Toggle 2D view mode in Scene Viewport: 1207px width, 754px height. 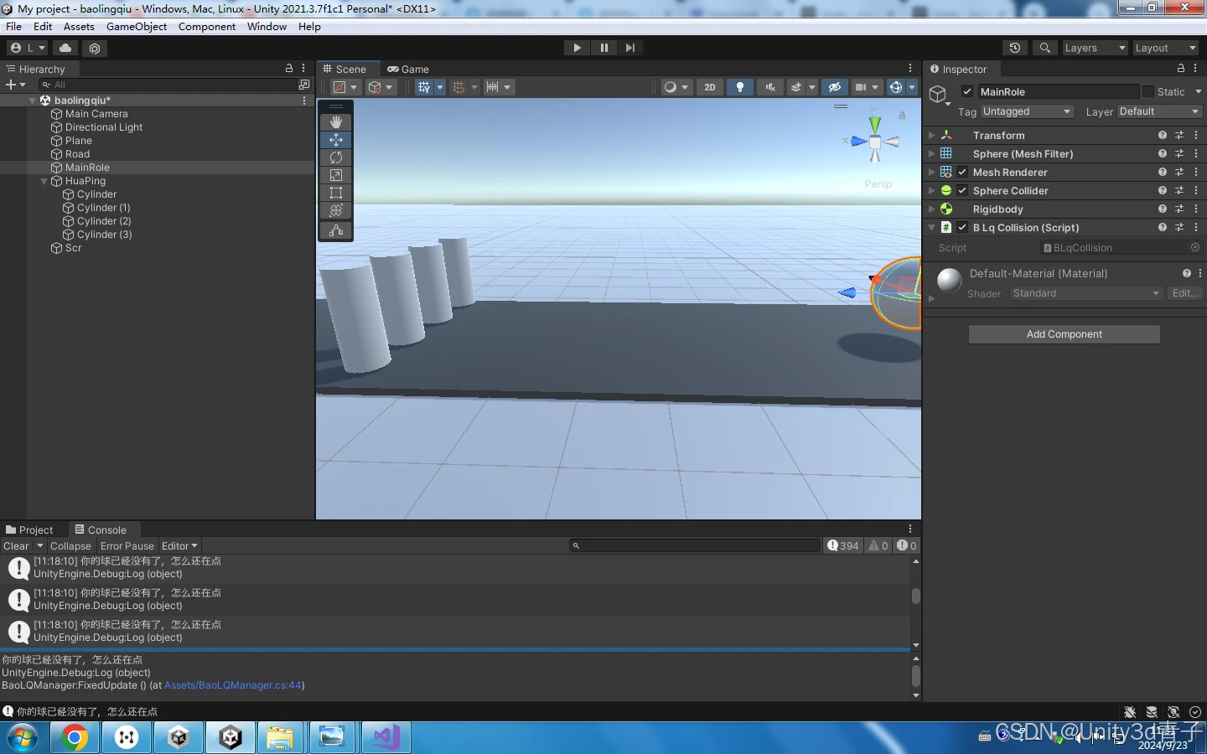click(710, 87)
